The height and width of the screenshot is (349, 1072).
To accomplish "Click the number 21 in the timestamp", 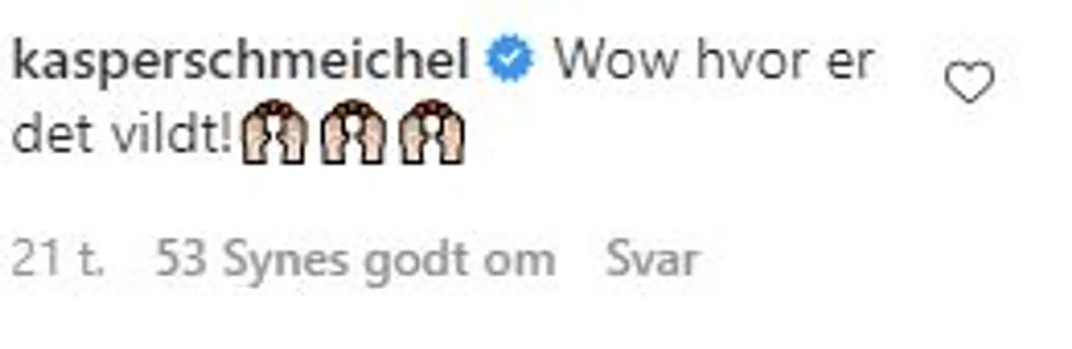I will (36, 260).
